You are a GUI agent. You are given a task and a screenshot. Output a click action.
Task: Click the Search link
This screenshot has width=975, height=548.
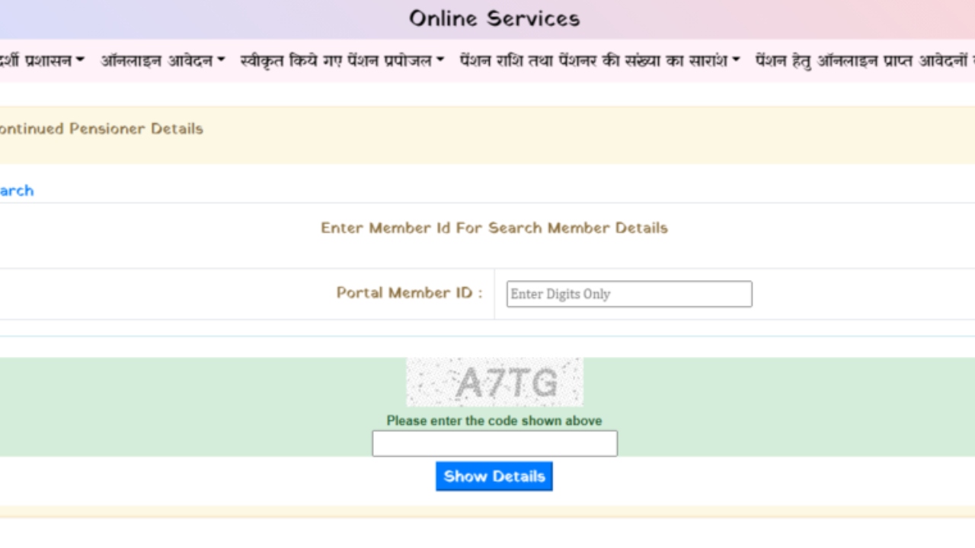pyautogui.click(x=17, y=190)
